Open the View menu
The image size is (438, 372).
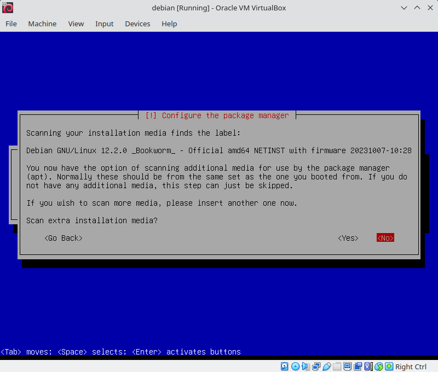pos(76,24)
